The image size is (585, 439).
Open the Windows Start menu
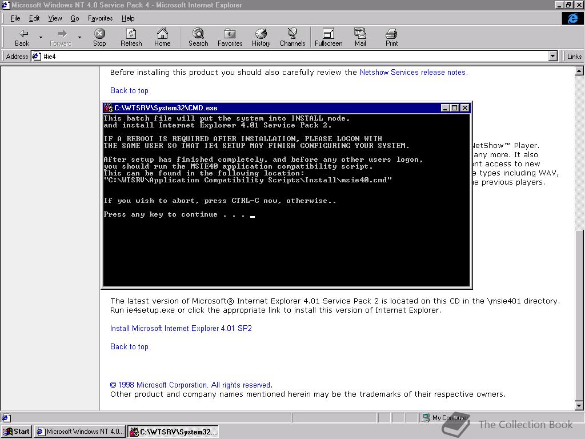coord(17,432)
